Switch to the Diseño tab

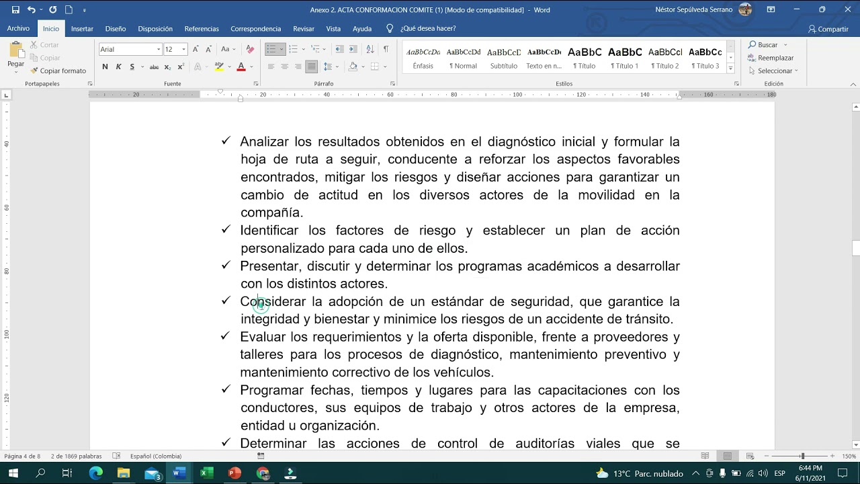(115, 29)
